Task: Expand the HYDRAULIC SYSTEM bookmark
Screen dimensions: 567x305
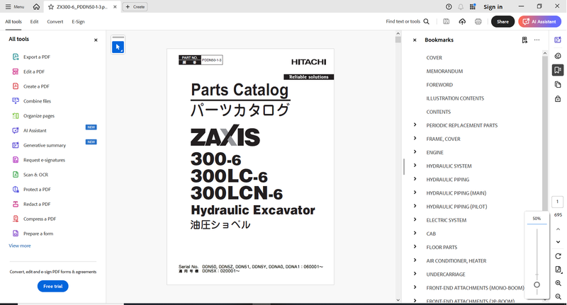Action: pyautogui.click(x=415, y=166)
